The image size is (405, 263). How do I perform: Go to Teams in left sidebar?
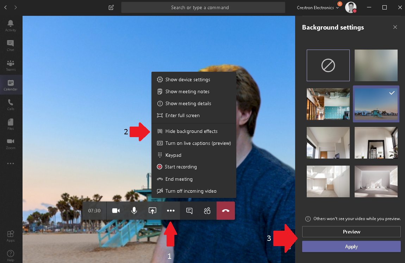click(x=11, y=65)
